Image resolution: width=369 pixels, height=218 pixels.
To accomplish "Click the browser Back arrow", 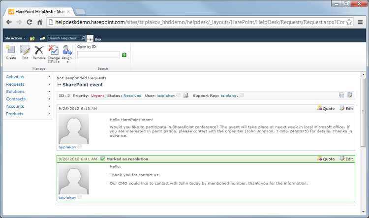I will pos(9,22).
